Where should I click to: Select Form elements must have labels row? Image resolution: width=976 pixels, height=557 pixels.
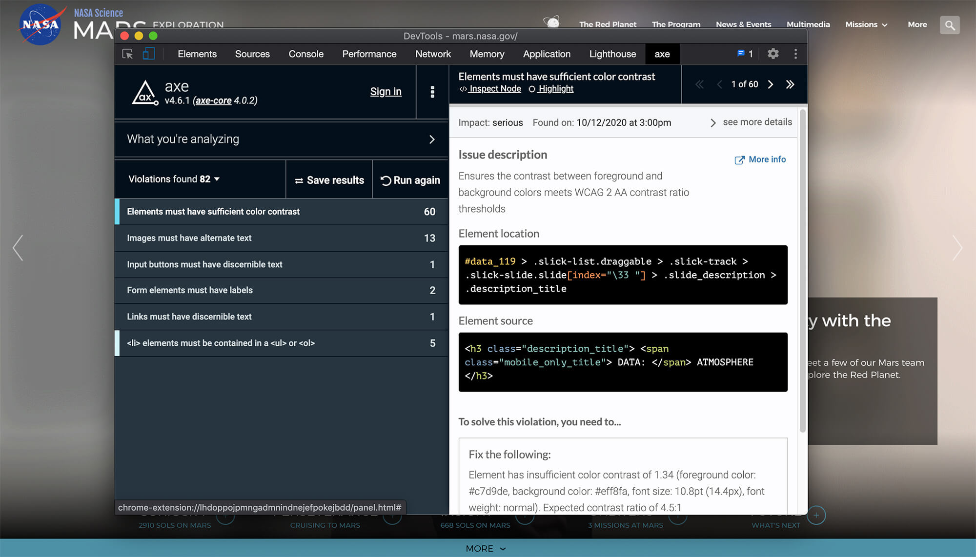[281, 290]
